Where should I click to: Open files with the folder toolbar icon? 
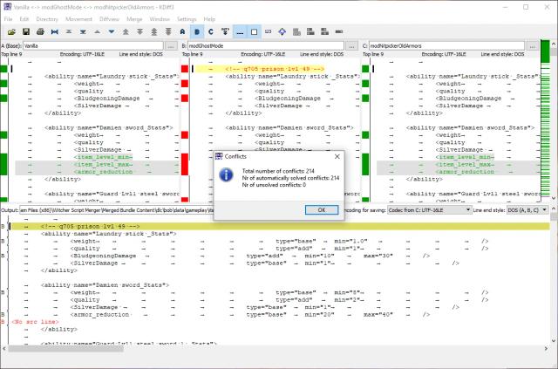click(11, 31)
